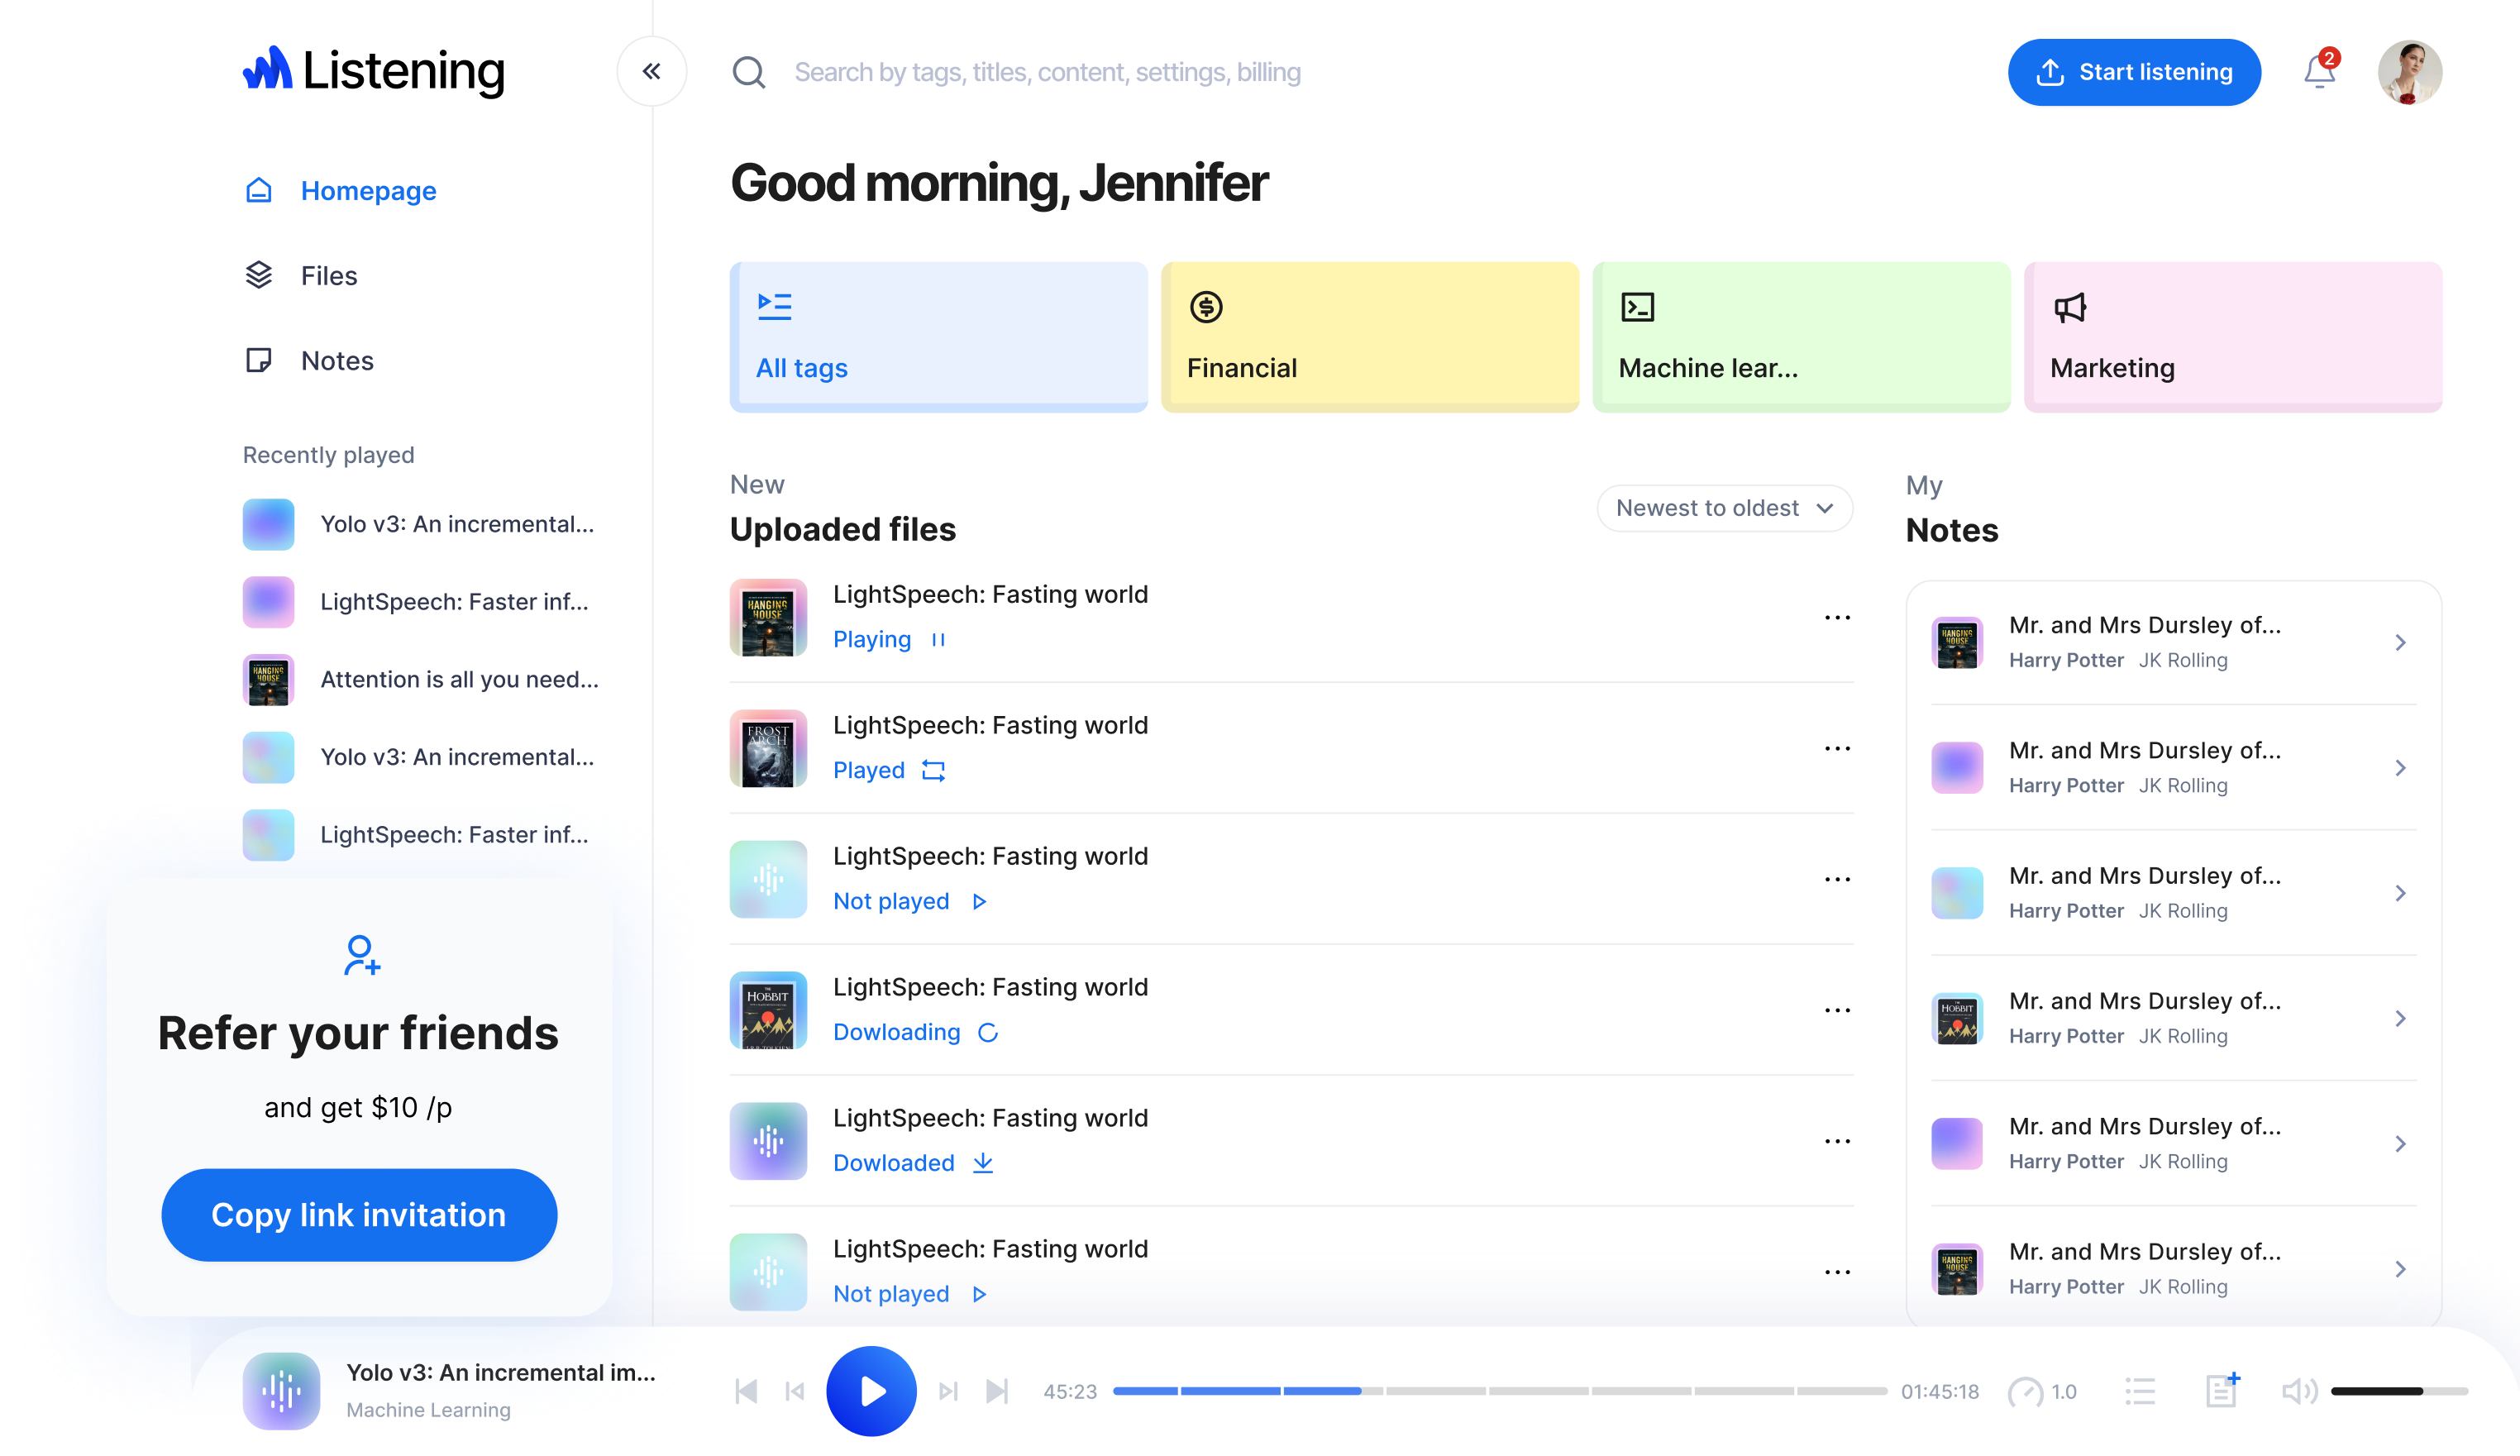This screenshot has height=1456, width=2520.
Task: Click the Start listening button
Action: click(2134, 72)
